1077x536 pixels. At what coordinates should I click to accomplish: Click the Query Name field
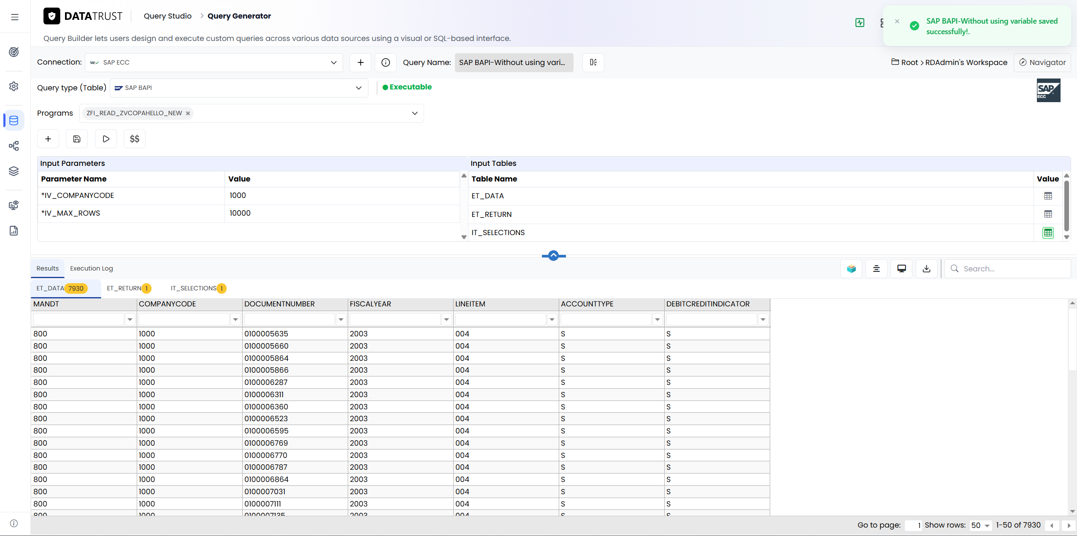(514, 62)
